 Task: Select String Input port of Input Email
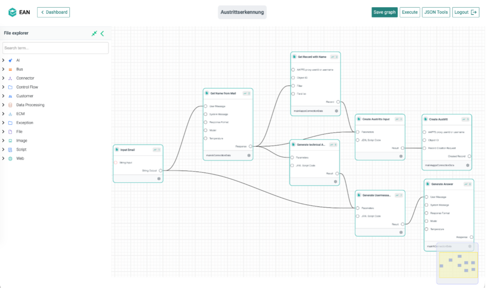pyautogui.click(x=116, y=163)
